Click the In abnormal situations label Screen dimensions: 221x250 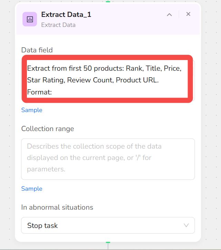57,207
